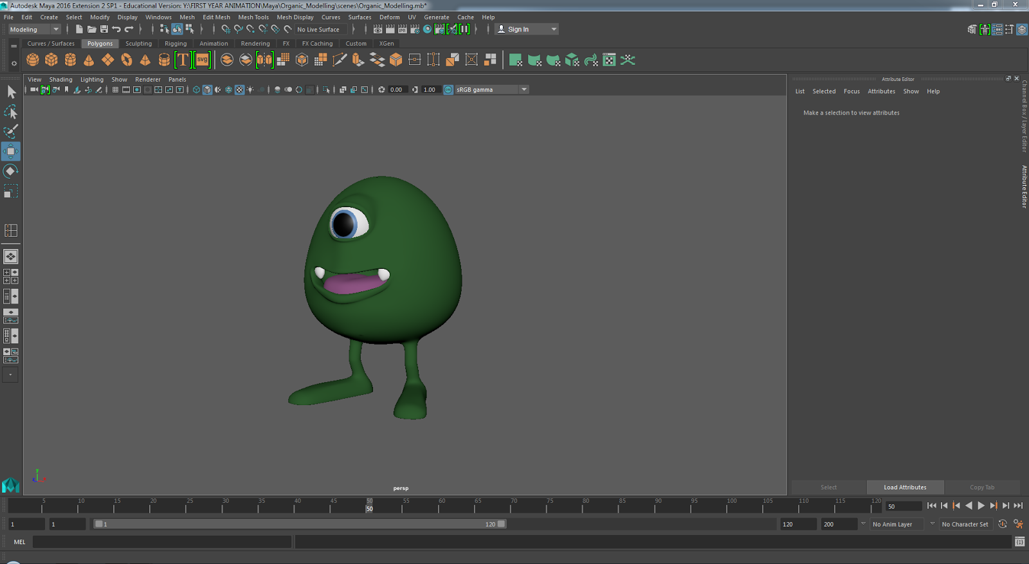
Task: Open the Sign In account dropdown
Action: tap(527, 29)
